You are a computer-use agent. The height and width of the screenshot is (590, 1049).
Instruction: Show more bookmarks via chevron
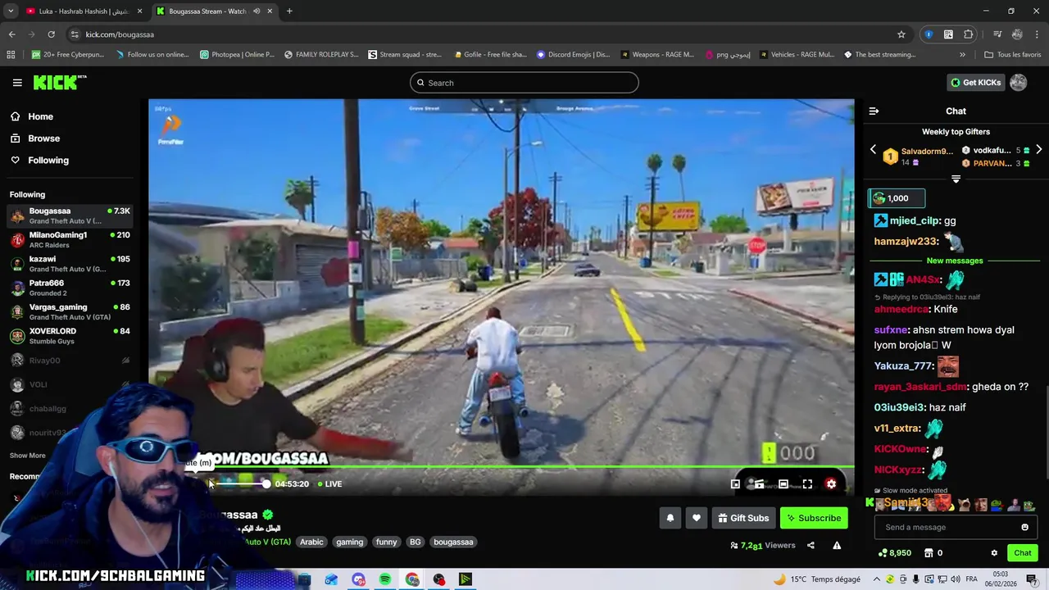pos(962,55)
